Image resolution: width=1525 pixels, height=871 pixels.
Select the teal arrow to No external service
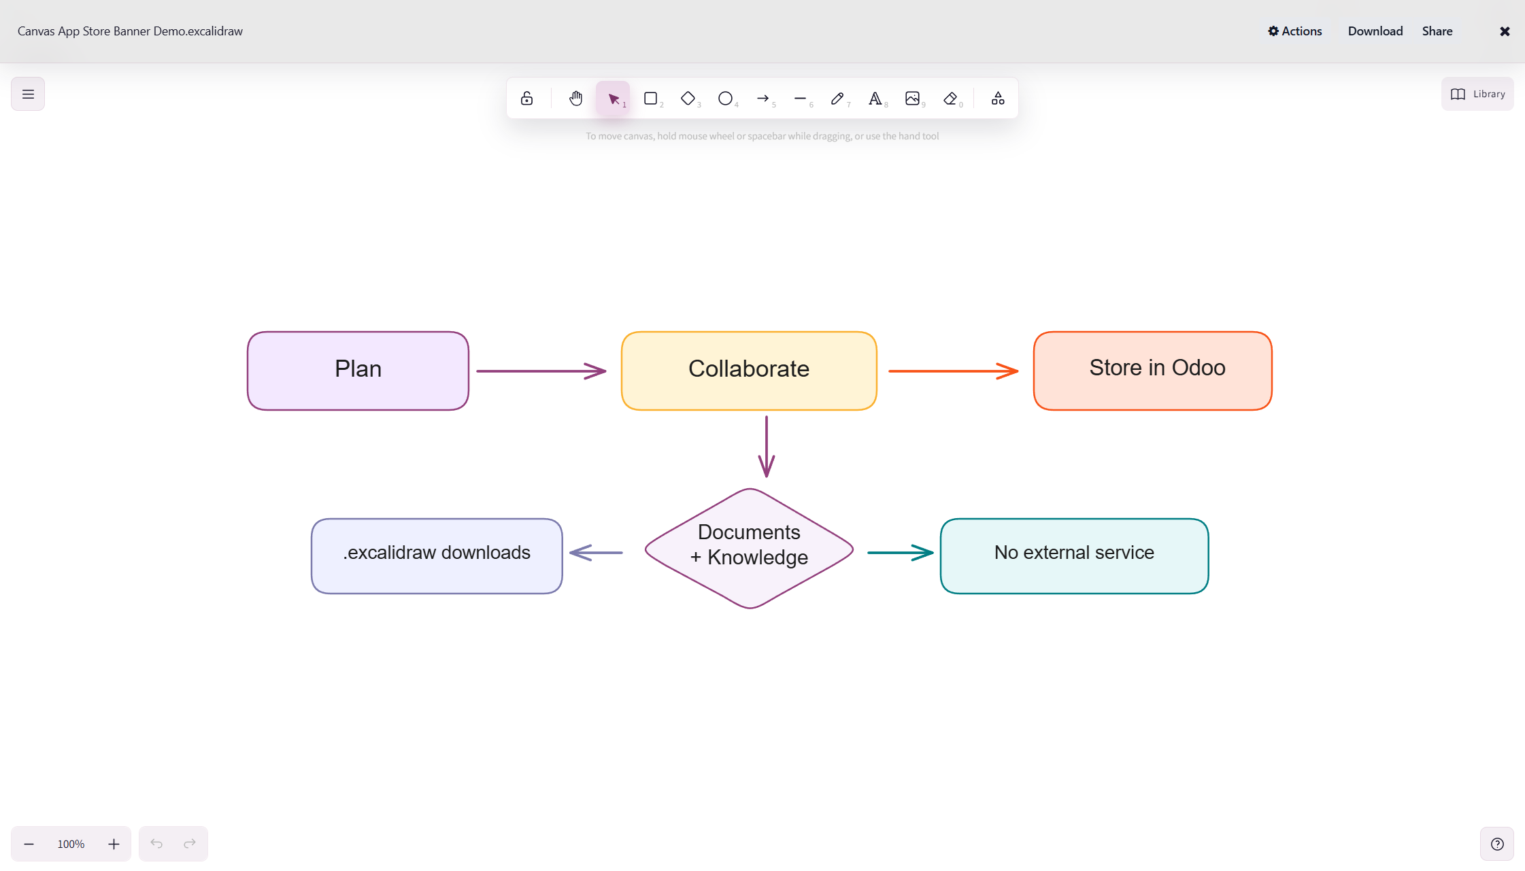pyautogui.click(x=900, y=553)
